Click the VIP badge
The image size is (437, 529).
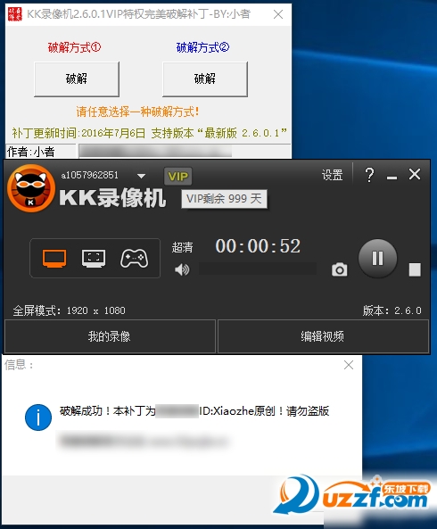(178, 176)
